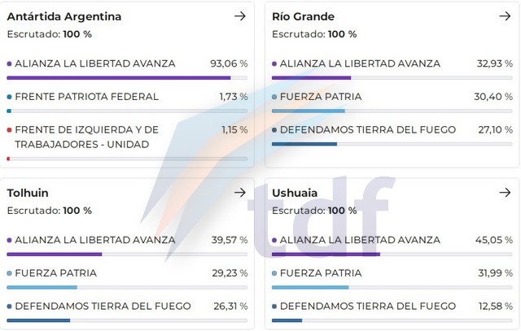
Task: Click the 45,05 % result in Ushuaia
Action: 494,240
